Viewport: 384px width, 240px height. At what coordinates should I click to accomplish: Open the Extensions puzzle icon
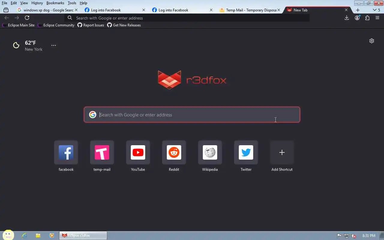[x=367, y=18]
